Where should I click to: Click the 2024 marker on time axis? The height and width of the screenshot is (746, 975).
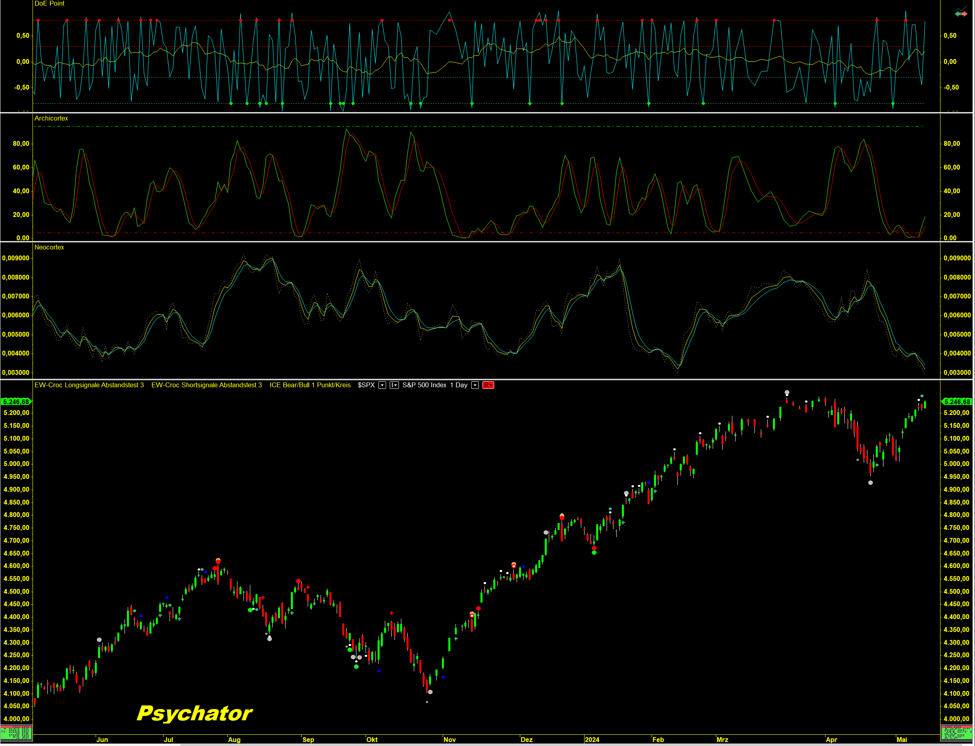(592, 739)
